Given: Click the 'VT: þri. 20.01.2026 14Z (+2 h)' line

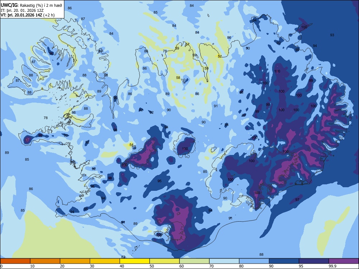Looking at the screenshot, I should [28, 15].
